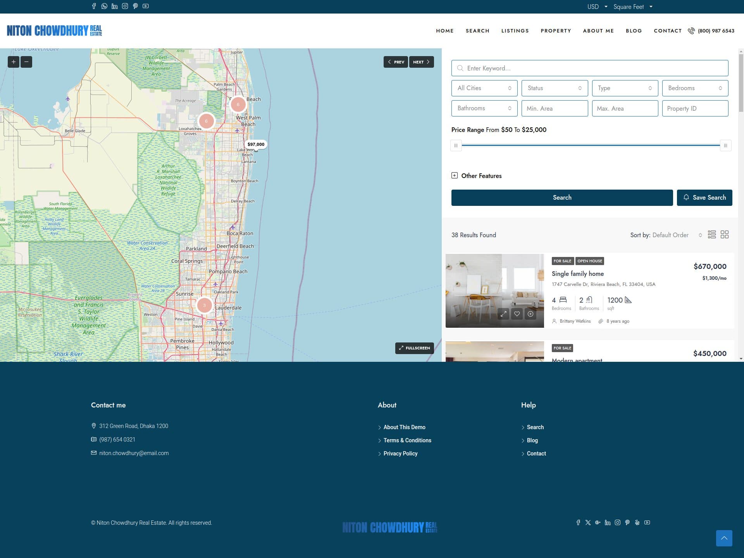Open the fullscreen preview of the Single family home photo
This screenshot has height=558, width=744.
point(503,314)
